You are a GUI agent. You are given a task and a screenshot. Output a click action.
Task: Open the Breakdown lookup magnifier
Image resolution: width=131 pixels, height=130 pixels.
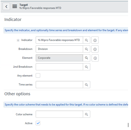pos(86,49)
